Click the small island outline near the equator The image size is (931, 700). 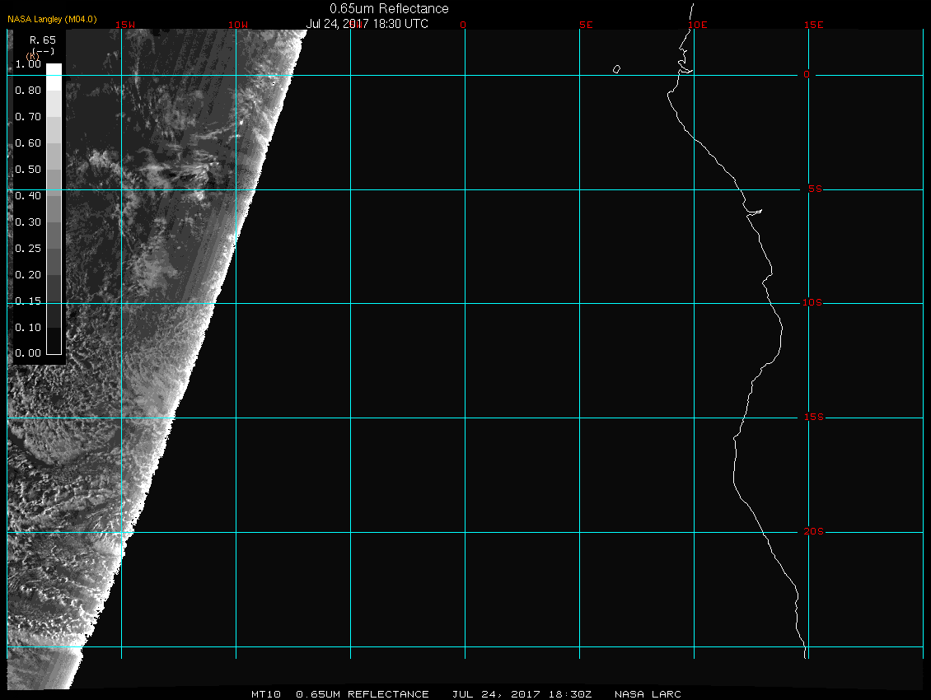(616, 69)
